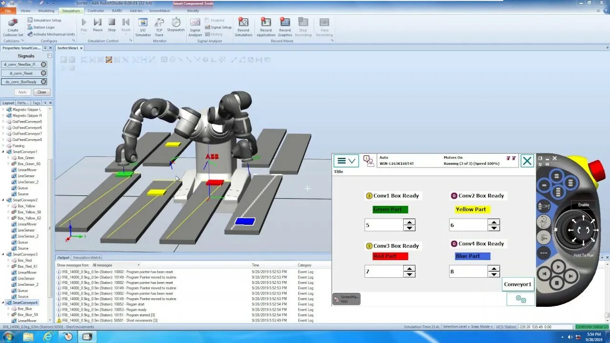Open Create Collision Set tool

[x=13, y=27]
